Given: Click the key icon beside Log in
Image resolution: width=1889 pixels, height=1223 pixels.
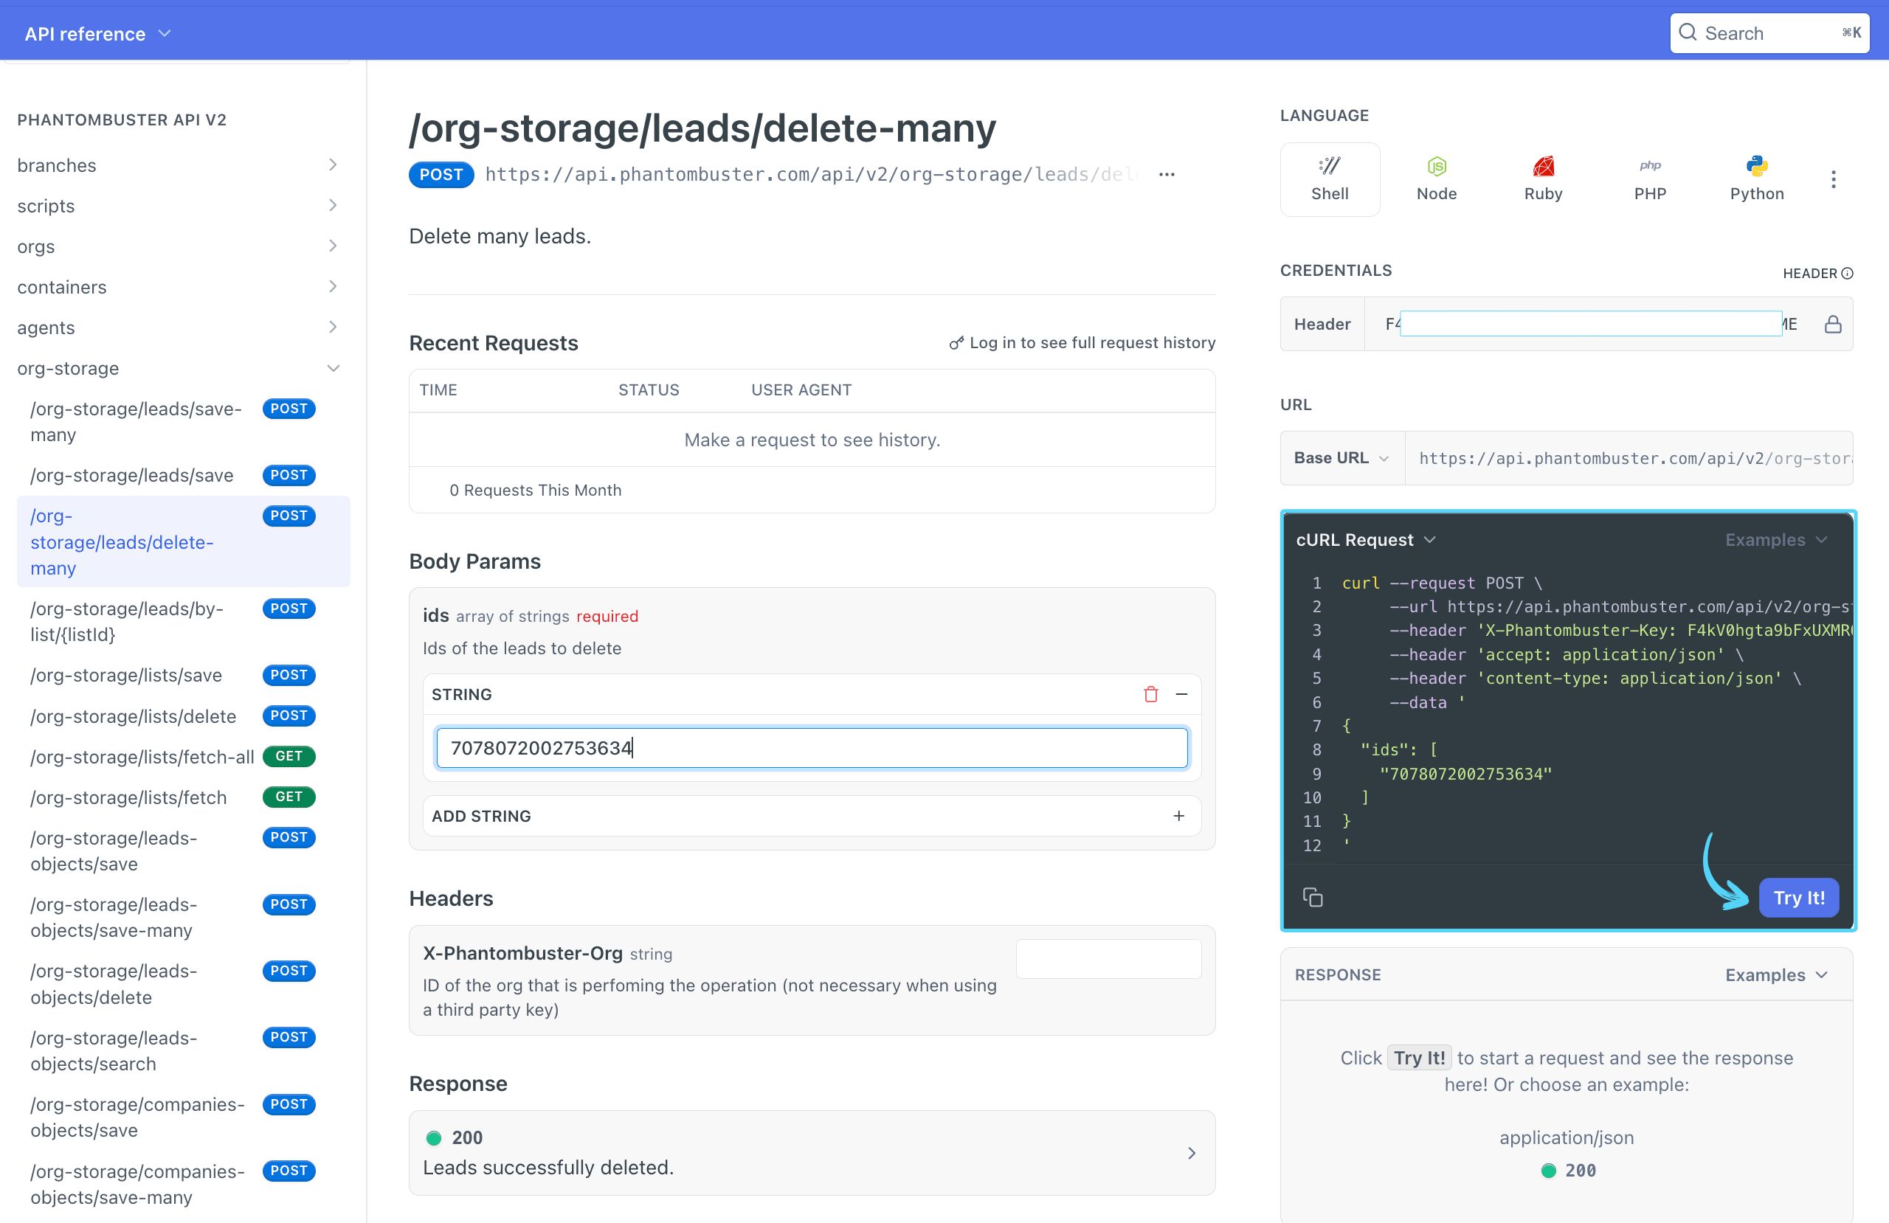Looking at the screenshot, I should [x=956, y=343].
